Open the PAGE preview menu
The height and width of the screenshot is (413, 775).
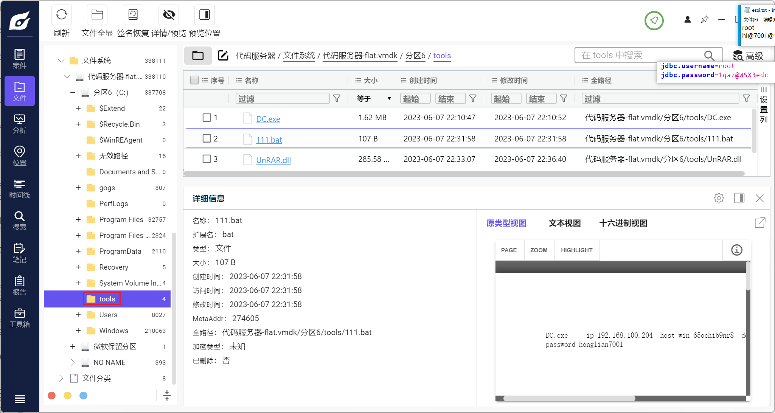click(x=509, y=250)
